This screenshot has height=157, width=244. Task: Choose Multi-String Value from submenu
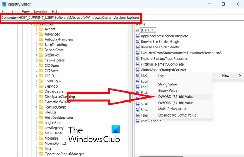(180, 109)
